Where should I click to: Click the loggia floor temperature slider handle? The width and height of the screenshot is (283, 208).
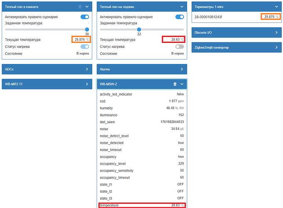tap(139, 30)
